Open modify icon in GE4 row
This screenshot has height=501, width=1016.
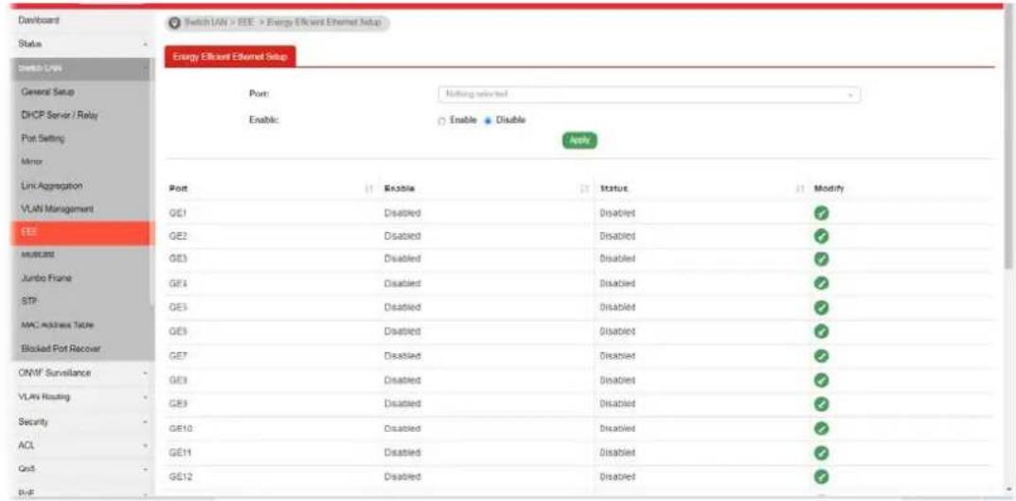[x=821, y=282]
